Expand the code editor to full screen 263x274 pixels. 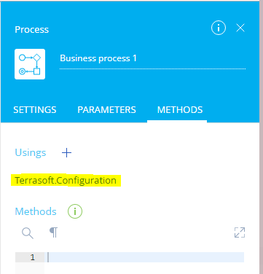pos(240,232)
